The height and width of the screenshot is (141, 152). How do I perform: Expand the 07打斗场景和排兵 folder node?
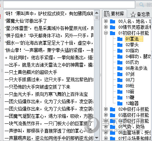tap(106, 138)
